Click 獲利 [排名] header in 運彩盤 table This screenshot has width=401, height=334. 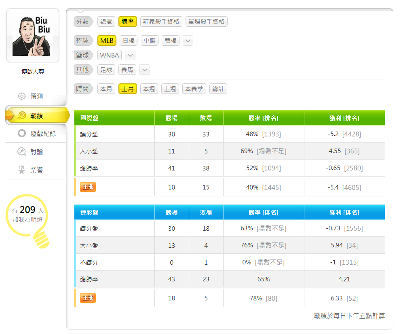pyautogui.click(x=344, y=212)
